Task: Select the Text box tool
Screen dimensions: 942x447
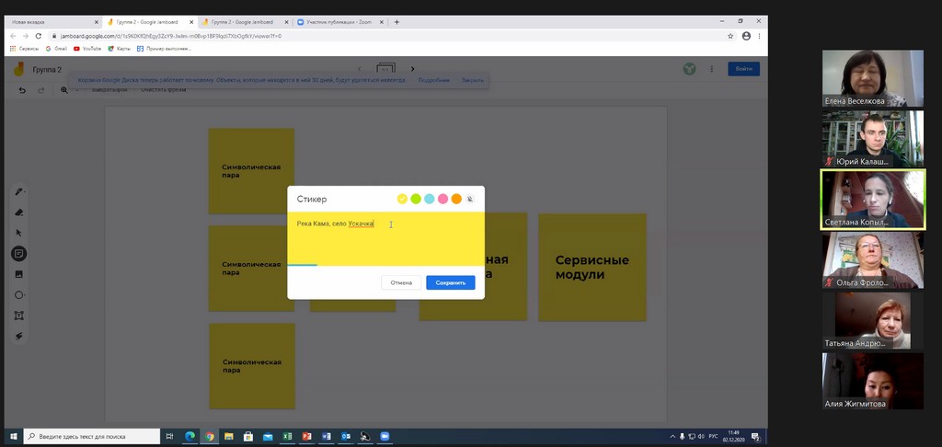Action: coord(18,315)
